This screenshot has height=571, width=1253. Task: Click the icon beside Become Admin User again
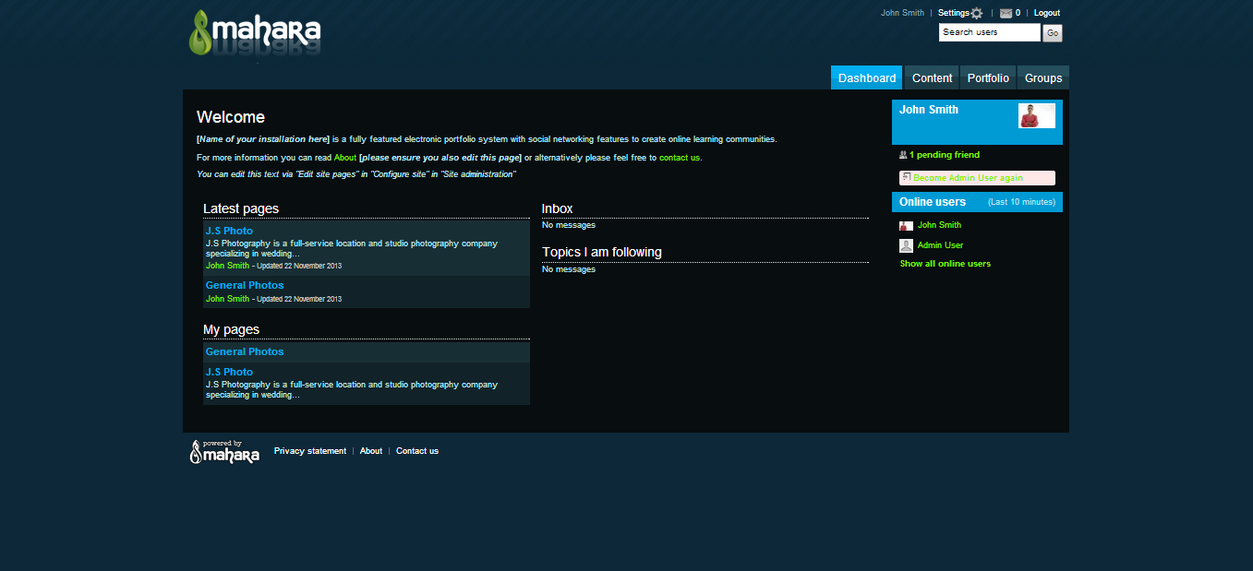pyautogui.click(x=907, y=177)
